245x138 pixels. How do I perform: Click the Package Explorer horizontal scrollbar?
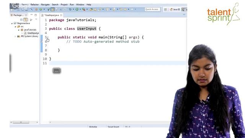coord(21,122)
